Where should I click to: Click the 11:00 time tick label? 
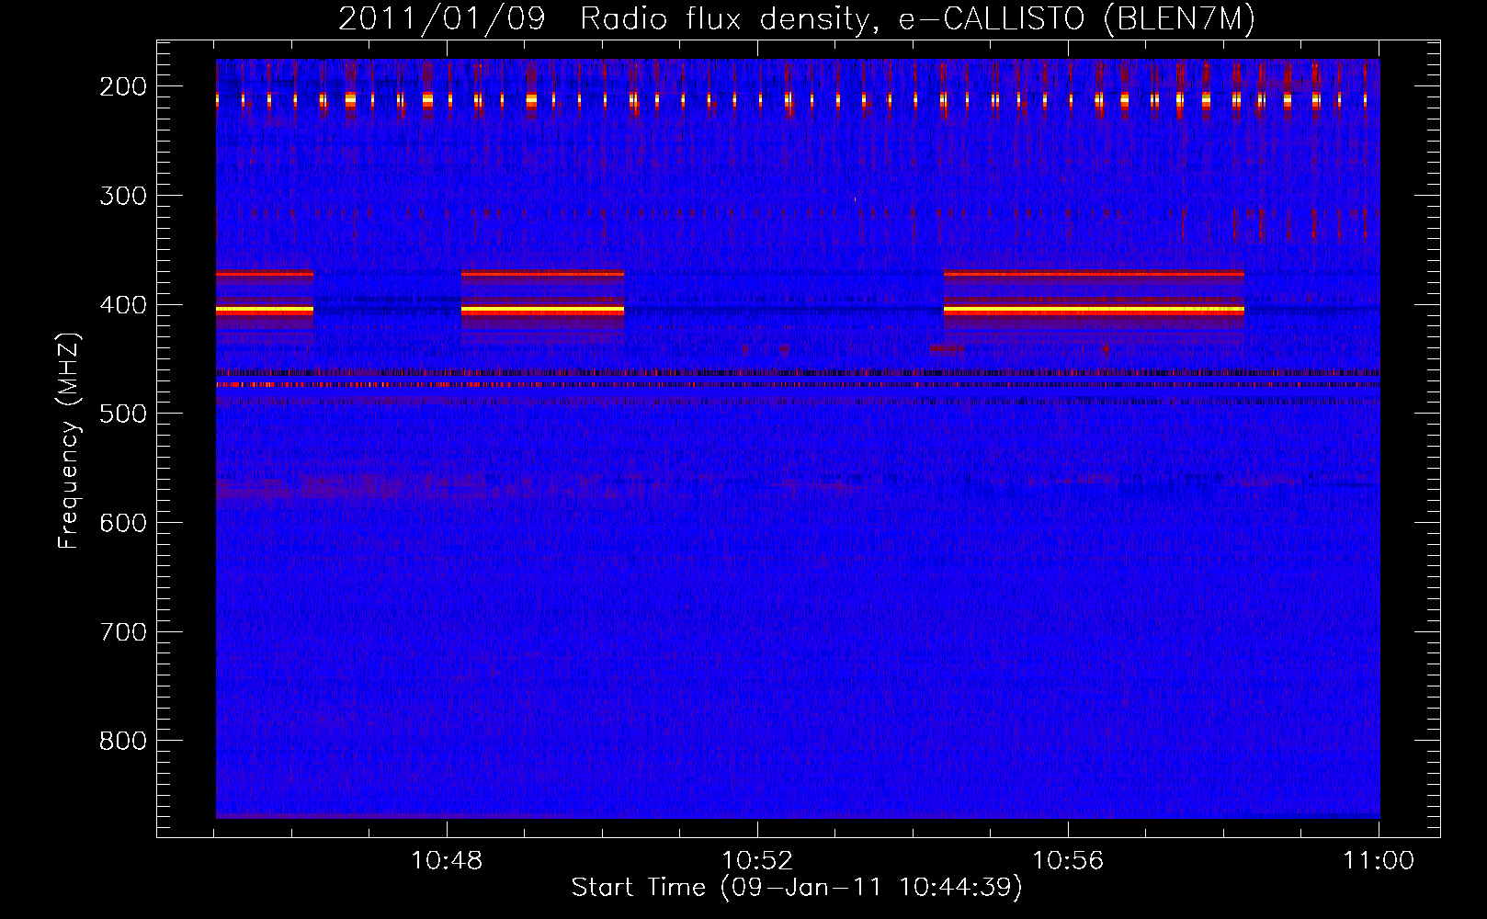coord(1379,861)
